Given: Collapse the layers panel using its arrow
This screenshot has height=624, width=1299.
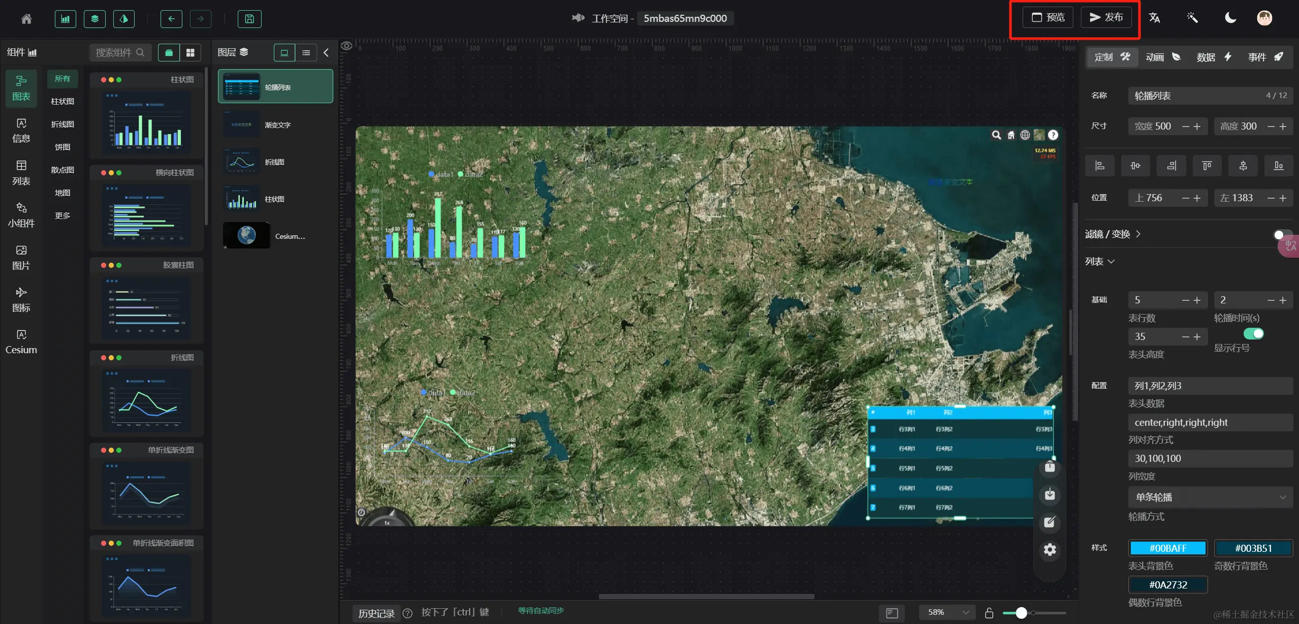Looking at the screenshot, I should coord(326,52).
